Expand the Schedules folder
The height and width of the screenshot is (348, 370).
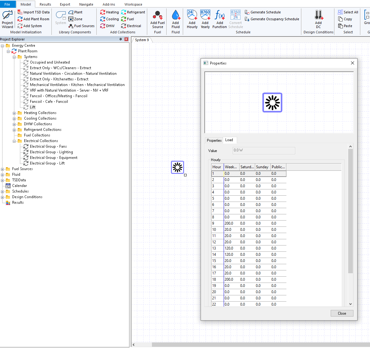tap(2, 192)
